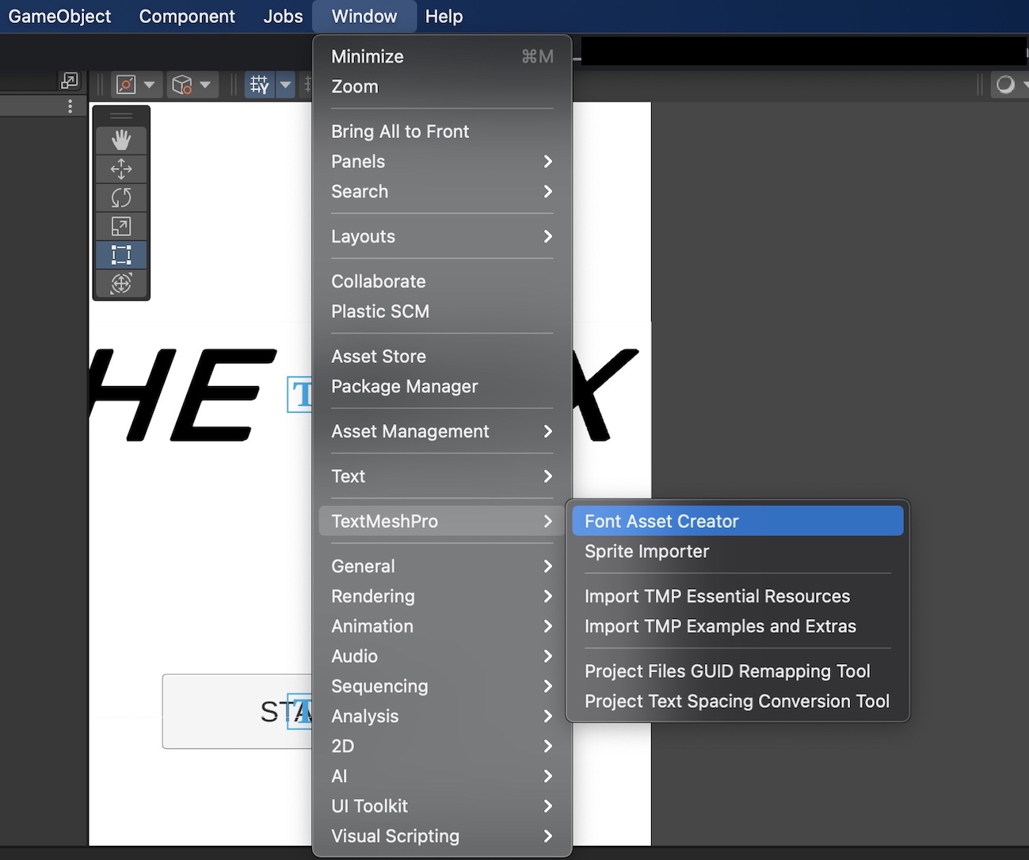This screenshot has width=1029, height=860.
Task: Expand the Audio submenu
Action: click(442, 656)
